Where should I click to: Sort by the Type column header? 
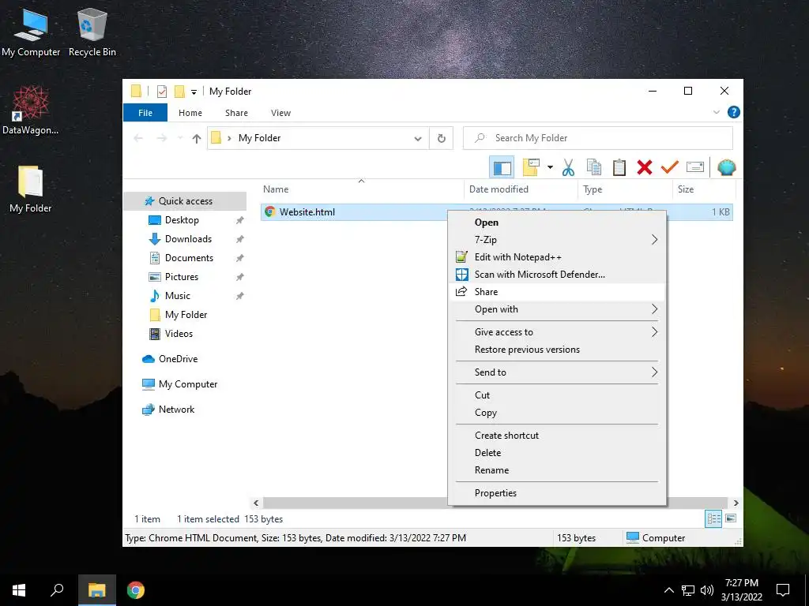[x=626, y=189]
